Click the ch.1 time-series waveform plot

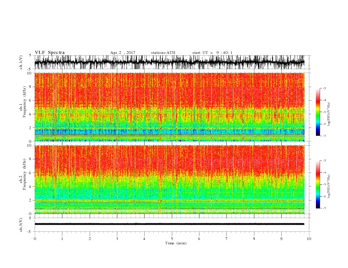[x=170, y=62]
